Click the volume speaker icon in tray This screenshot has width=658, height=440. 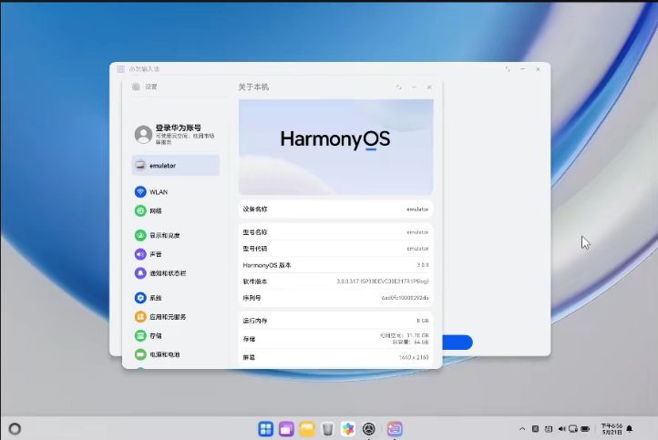coord(561,429)
